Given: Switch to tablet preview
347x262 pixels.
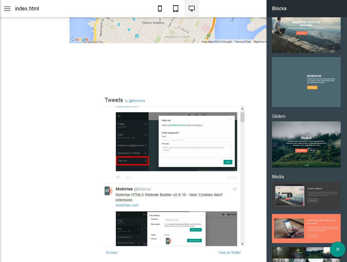Looking at the screenshot, I should (176, 9).
